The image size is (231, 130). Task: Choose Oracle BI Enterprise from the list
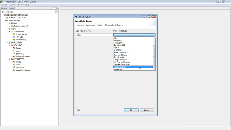133,65
